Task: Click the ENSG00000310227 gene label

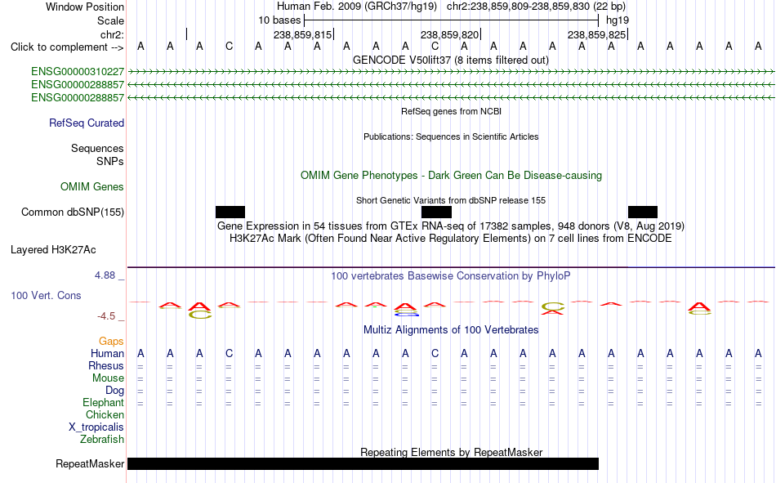Action: click(x=78, y=72)
